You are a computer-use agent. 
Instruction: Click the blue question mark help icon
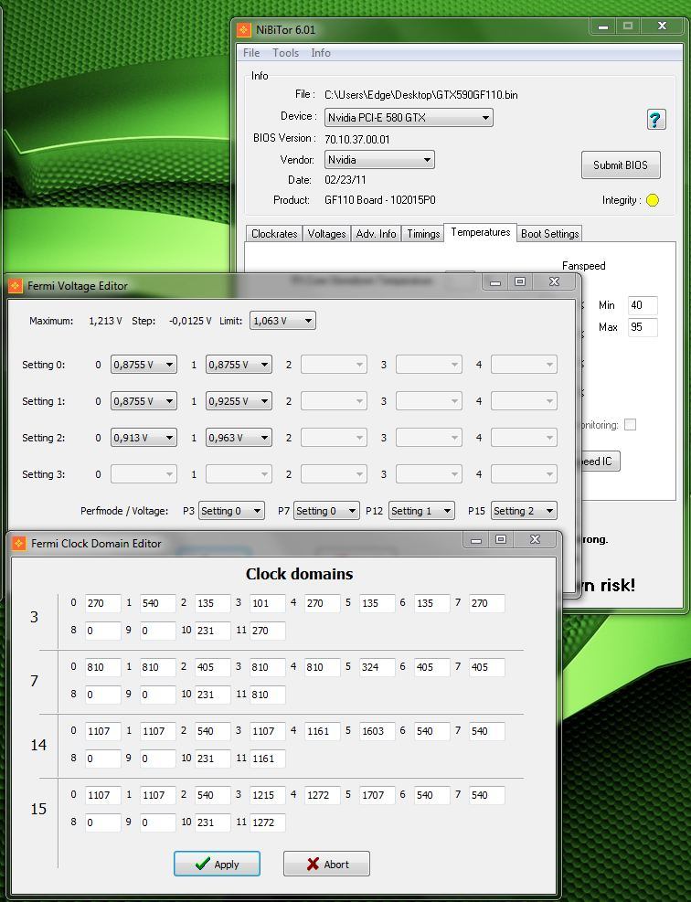656,120
